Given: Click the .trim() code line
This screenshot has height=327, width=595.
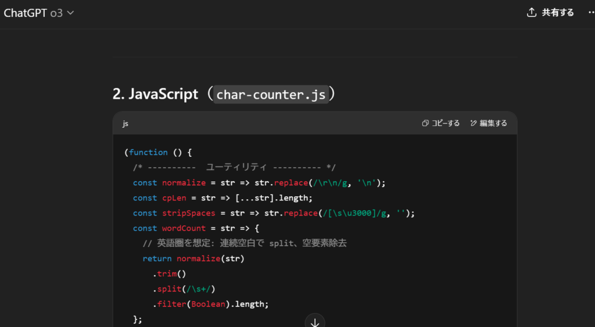Looking at the screenshot, I should (x=169, y=274).
